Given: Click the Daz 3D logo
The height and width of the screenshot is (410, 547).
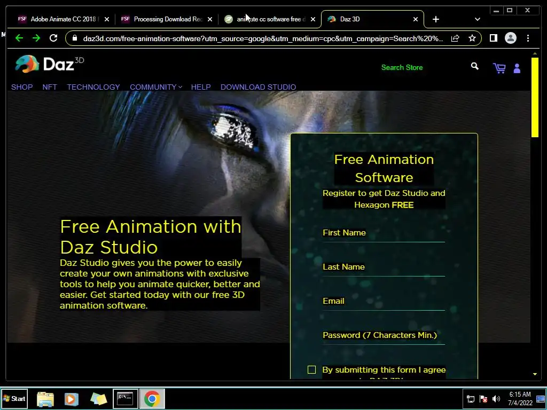Looking at the screenshot, I should 49,64.
